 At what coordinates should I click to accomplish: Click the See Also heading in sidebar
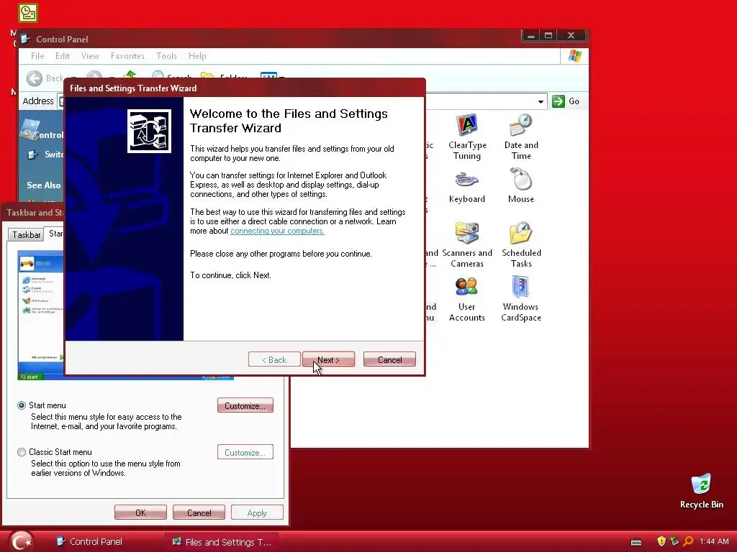click(44, 185)
